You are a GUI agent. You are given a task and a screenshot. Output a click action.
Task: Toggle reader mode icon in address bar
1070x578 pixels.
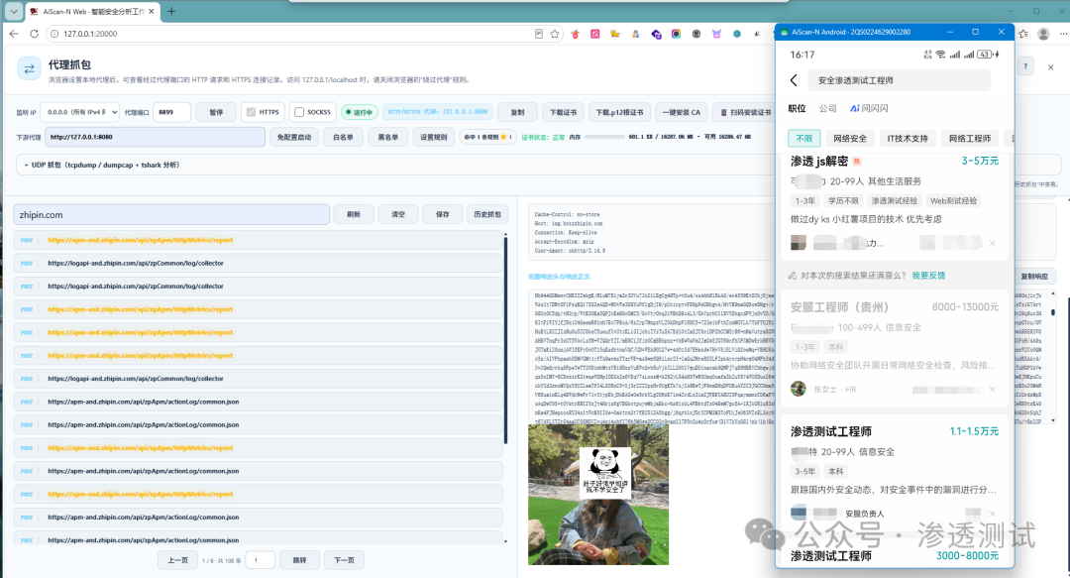[x=538, y=34]
